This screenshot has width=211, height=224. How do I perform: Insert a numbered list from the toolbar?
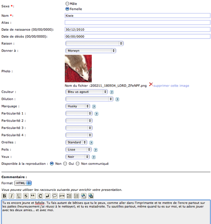pyautogui.click(x=76, y=196)
